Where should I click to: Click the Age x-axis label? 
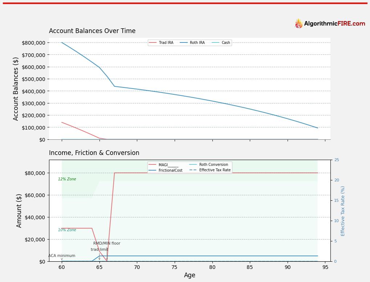(x=190, y=275)
